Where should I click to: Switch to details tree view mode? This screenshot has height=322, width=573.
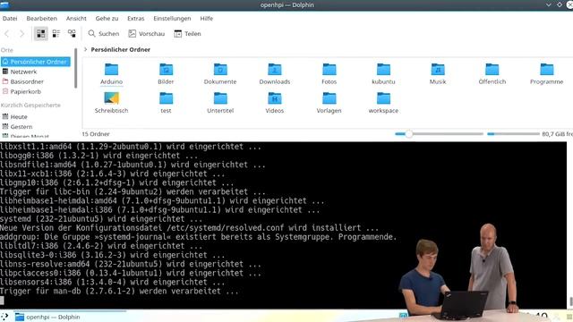72,34
